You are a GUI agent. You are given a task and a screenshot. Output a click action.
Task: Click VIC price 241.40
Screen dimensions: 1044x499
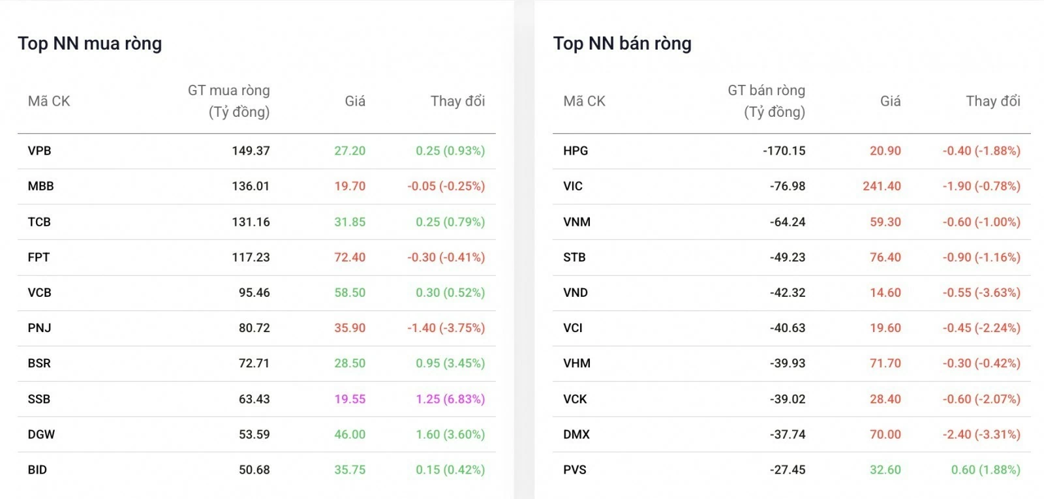coord(882,186)
